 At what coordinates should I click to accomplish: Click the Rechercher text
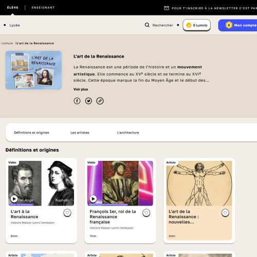point(163,25)
